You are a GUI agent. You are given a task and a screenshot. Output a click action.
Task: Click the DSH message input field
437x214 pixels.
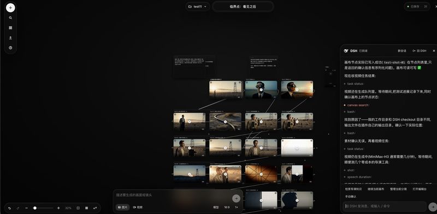click(x=385, y=206)
